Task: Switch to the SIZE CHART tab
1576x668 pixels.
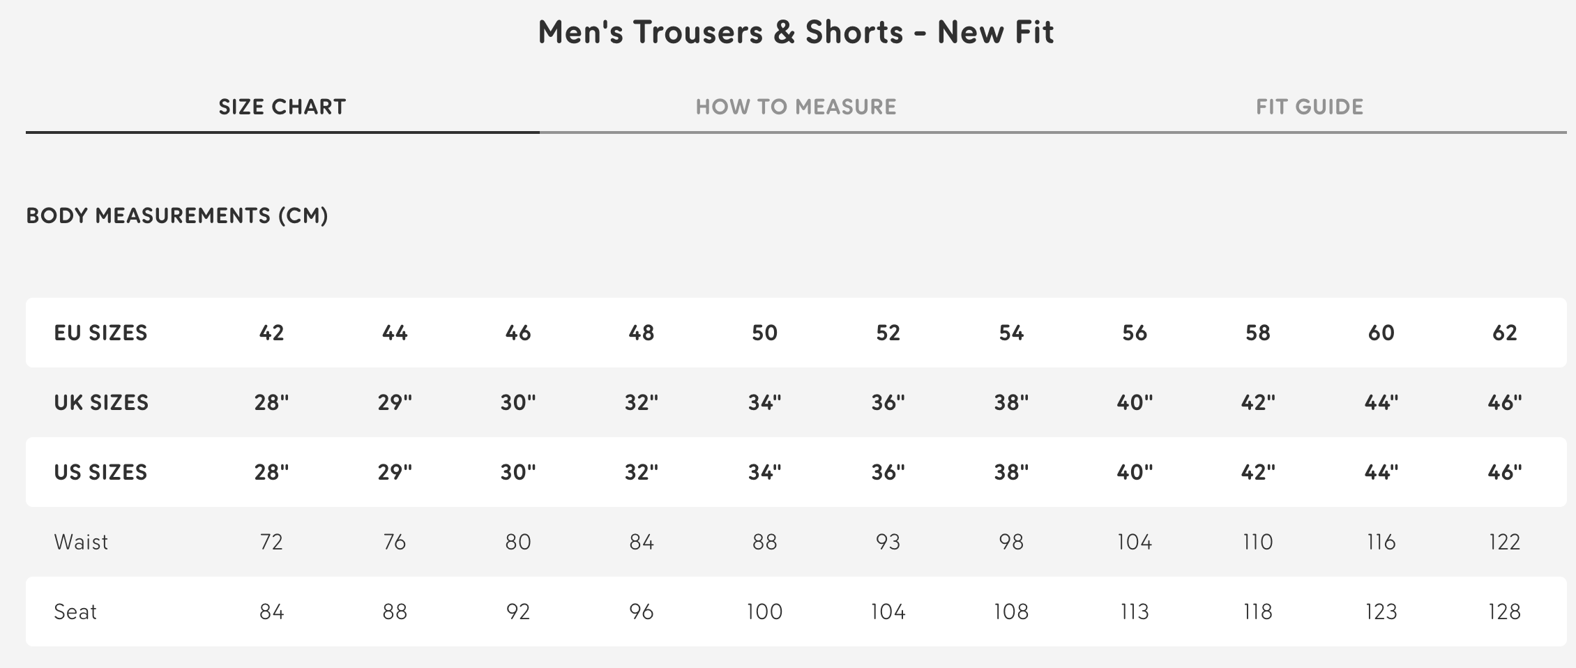Action: point(282,107)
